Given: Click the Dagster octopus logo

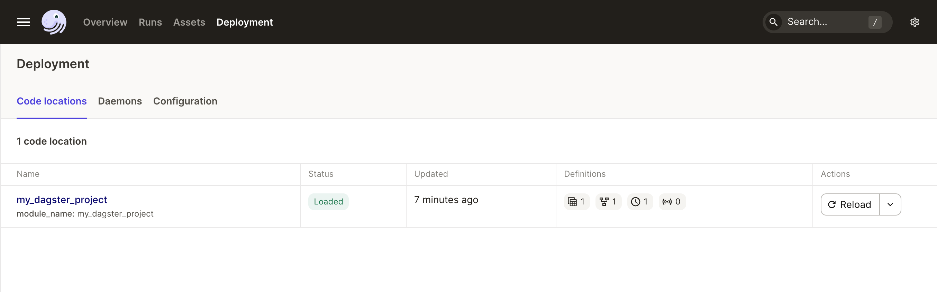Looking at the screenshot, I should click(x=54, y=22).
